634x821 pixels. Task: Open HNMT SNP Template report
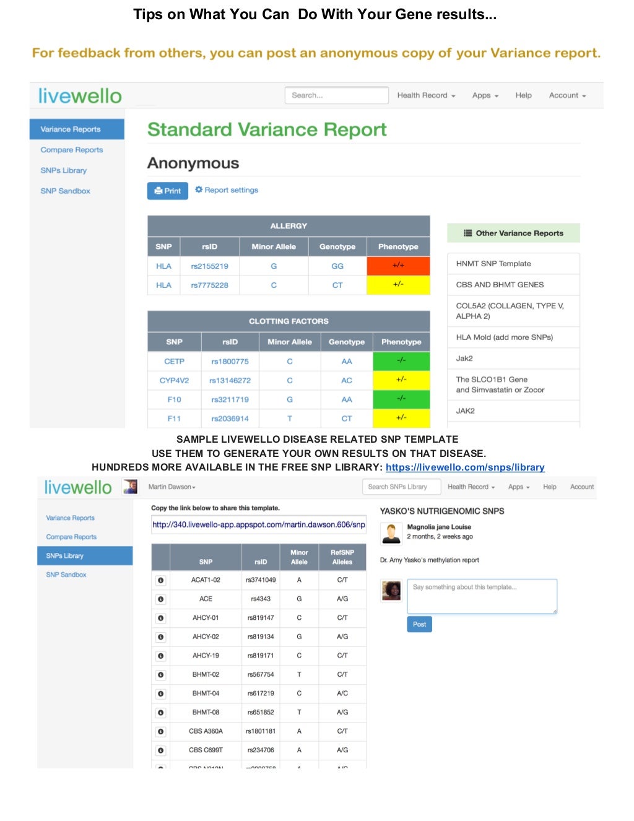coord(513,264)
